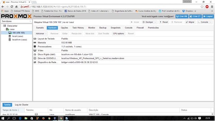Select the 512.00 MiB memory value

click(x=67, y=42)
